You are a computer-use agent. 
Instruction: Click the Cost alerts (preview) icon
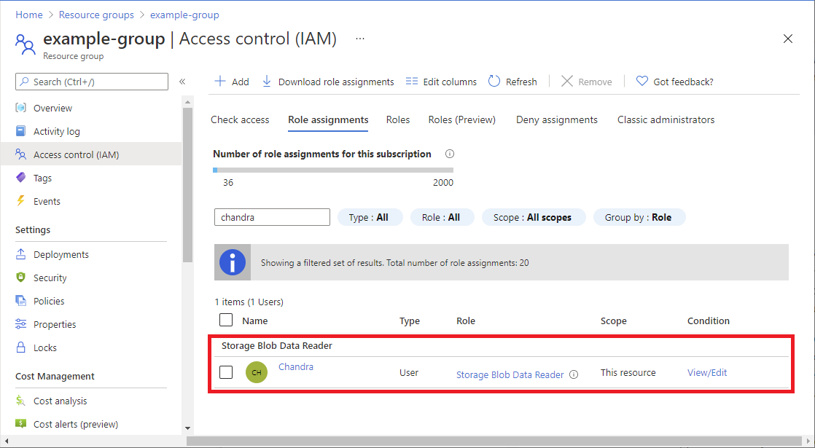click(21, 424)
